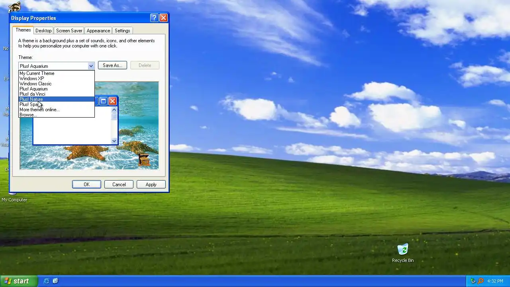This screenshot has width=510, height=287.
Task: Click the treasure chest icon in the preview
Action: (x=144, y=159)
